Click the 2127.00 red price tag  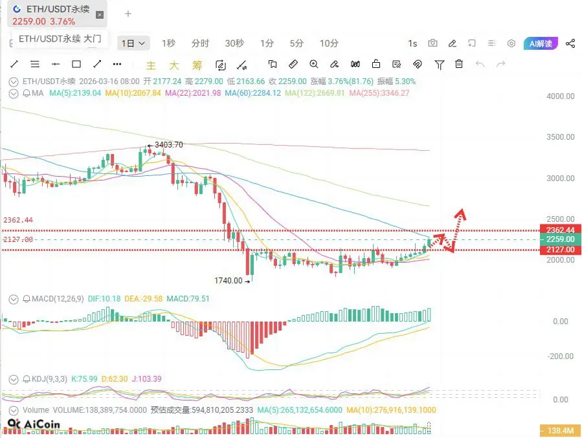pyautogui.click(x=560, y=250)
